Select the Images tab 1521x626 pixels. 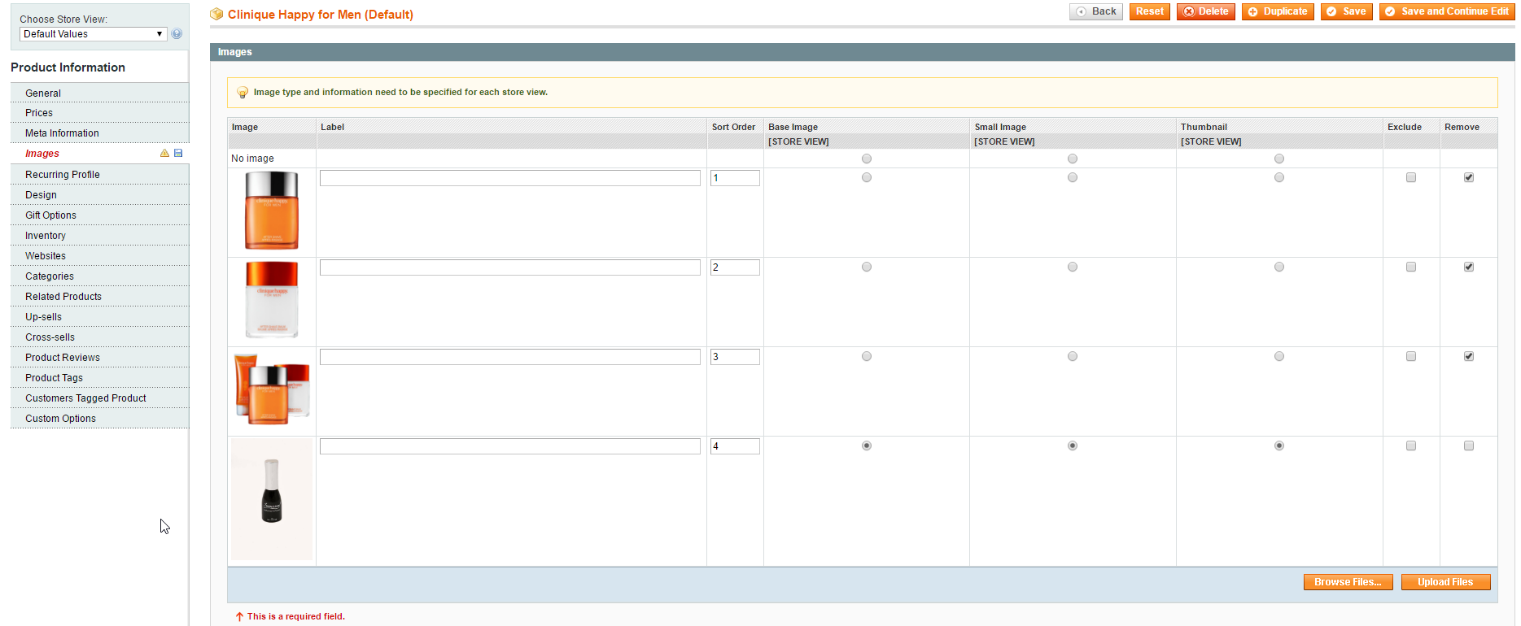[x=100, y=154]
